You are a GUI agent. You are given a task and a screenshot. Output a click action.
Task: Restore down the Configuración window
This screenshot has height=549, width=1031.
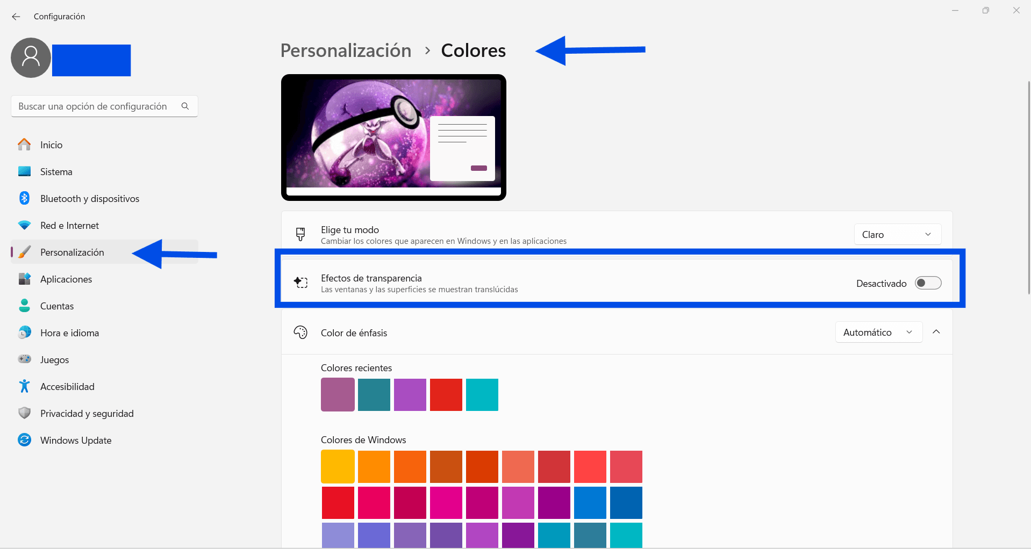pyautogui.click(x=986, y=10)
